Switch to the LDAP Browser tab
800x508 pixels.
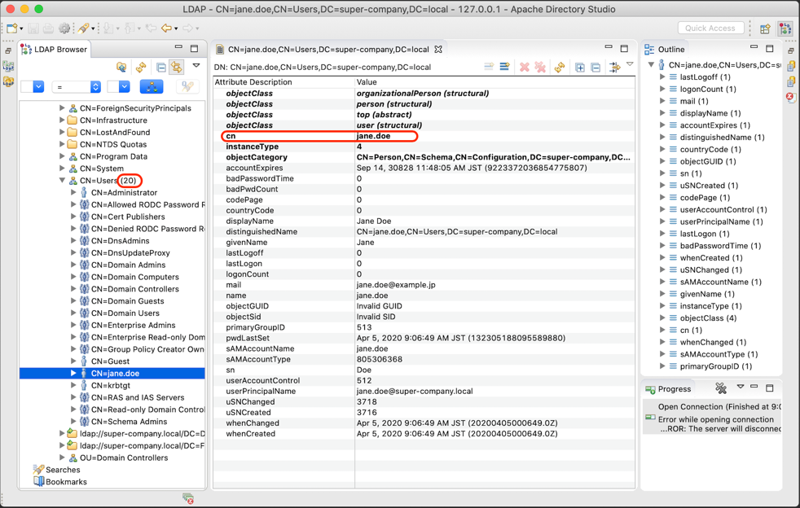55,50
